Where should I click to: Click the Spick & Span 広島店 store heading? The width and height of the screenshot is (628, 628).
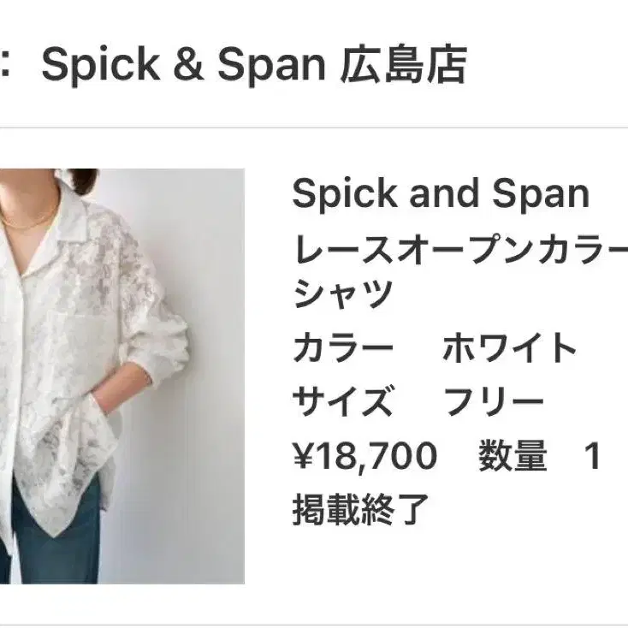254,66
